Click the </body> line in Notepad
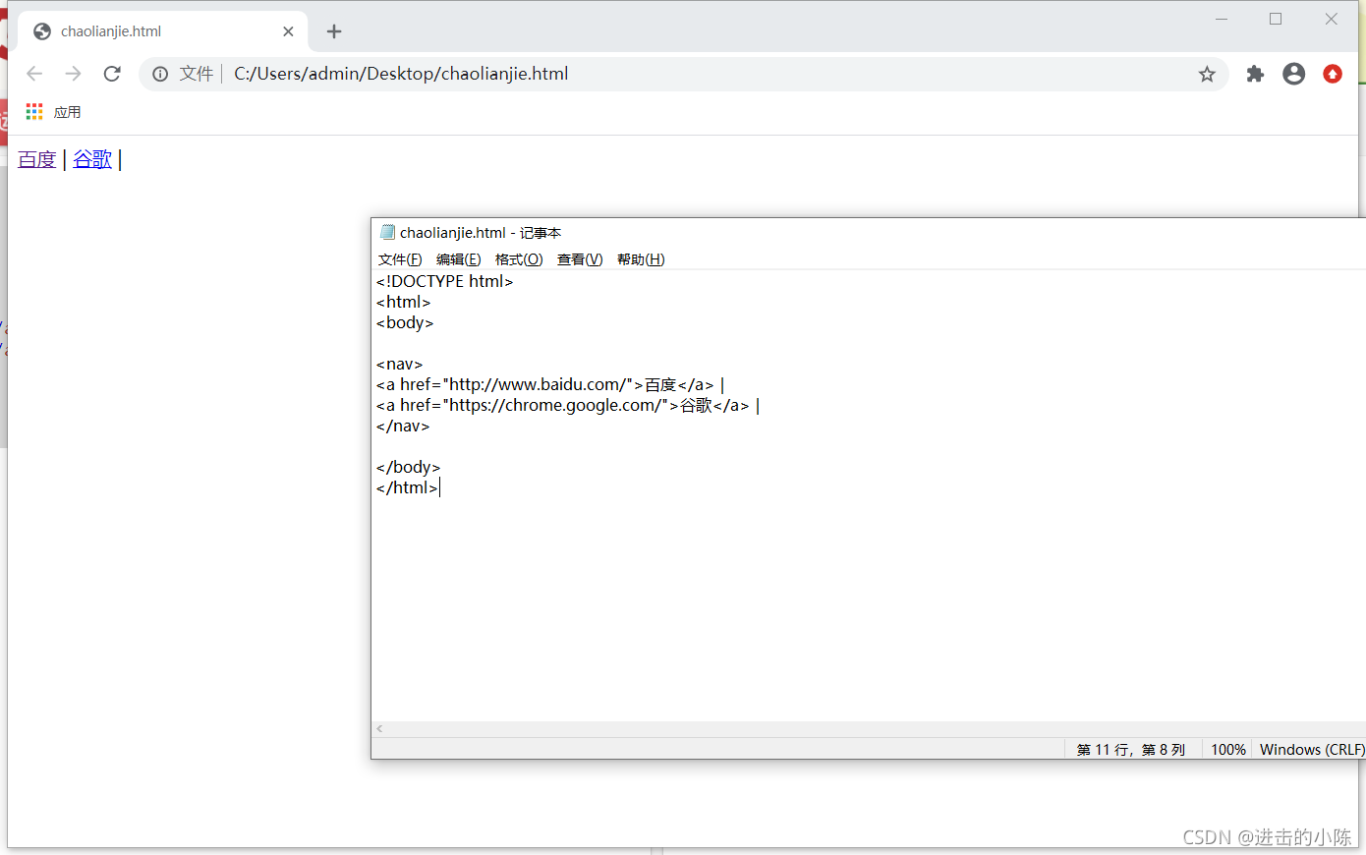Screen dimensions: 1366x855 tap(408, 467)
